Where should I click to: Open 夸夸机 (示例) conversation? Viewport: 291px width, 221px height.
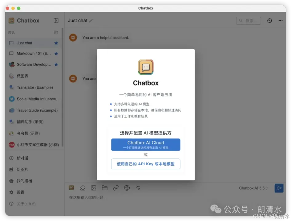34,133
